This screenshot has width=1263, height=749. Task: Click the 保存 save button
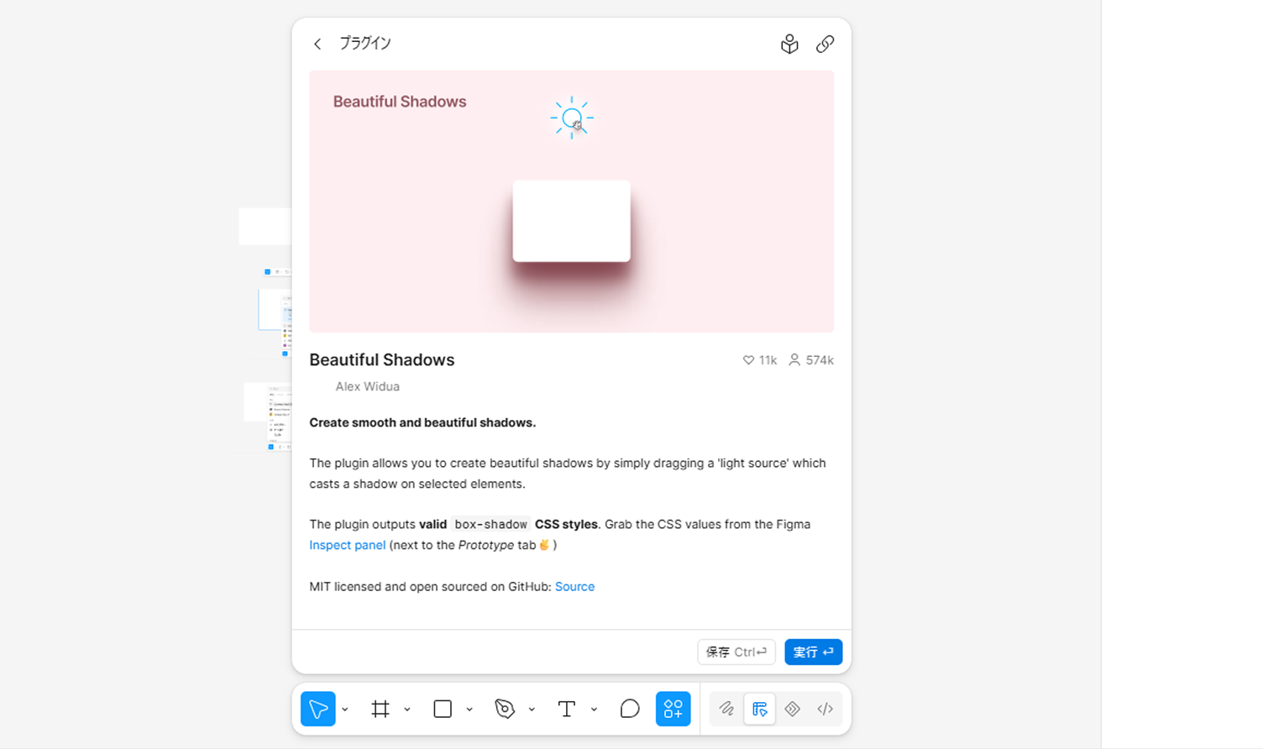tap(736, 652)
